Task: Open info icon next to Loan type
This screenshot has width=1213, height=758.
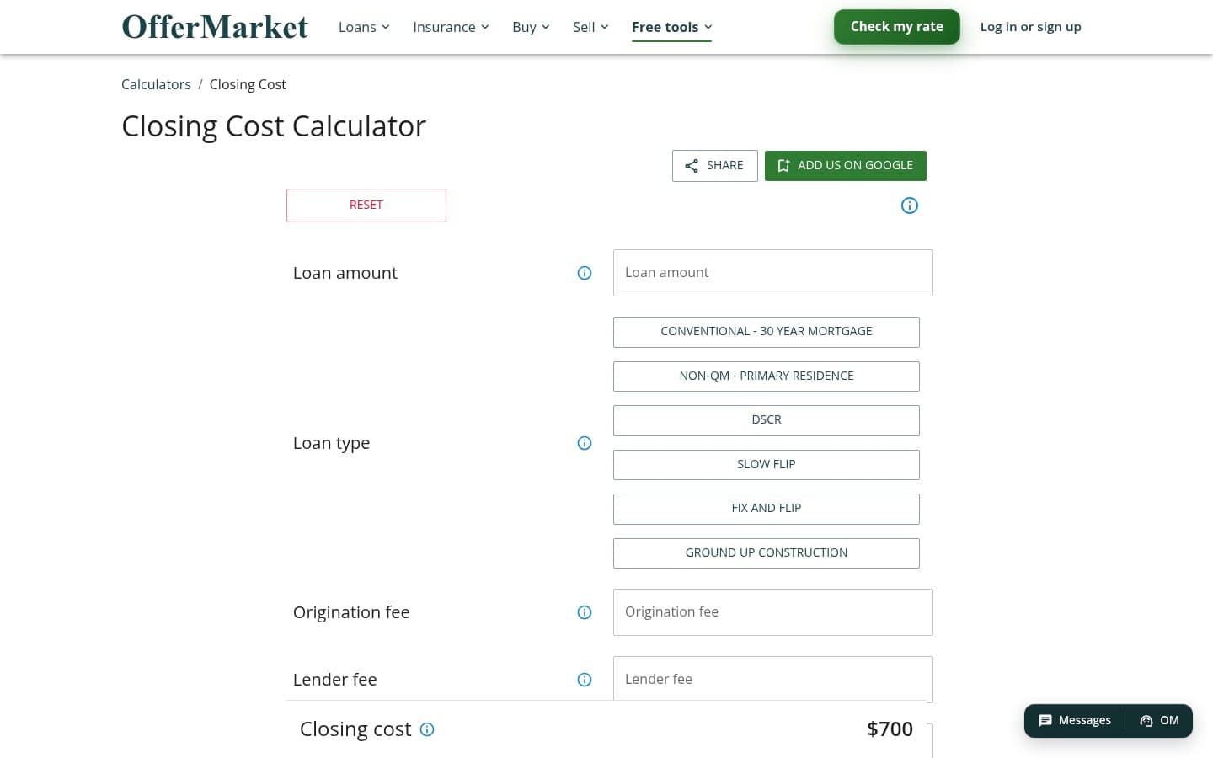Action: (585, 443)
